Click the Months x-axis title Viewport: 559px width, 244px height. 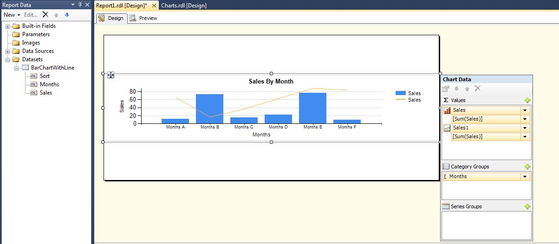click(x=261, y=135)
